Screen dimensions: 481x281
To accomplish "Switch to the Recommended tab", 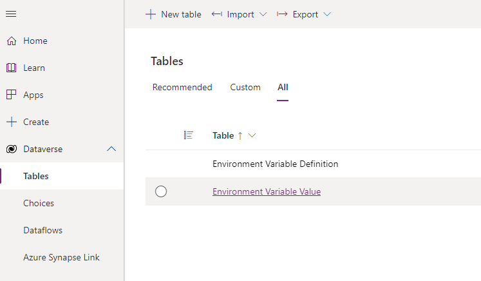I will (182, 87).
